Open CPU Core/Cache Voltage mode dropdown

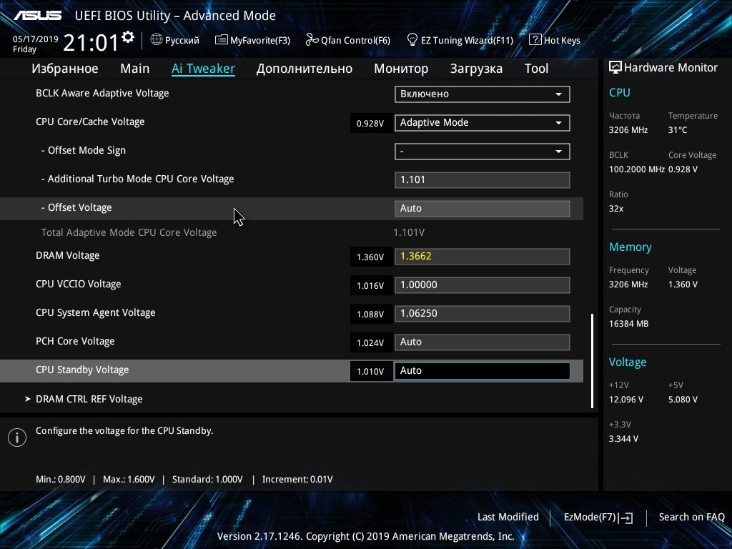483,123
